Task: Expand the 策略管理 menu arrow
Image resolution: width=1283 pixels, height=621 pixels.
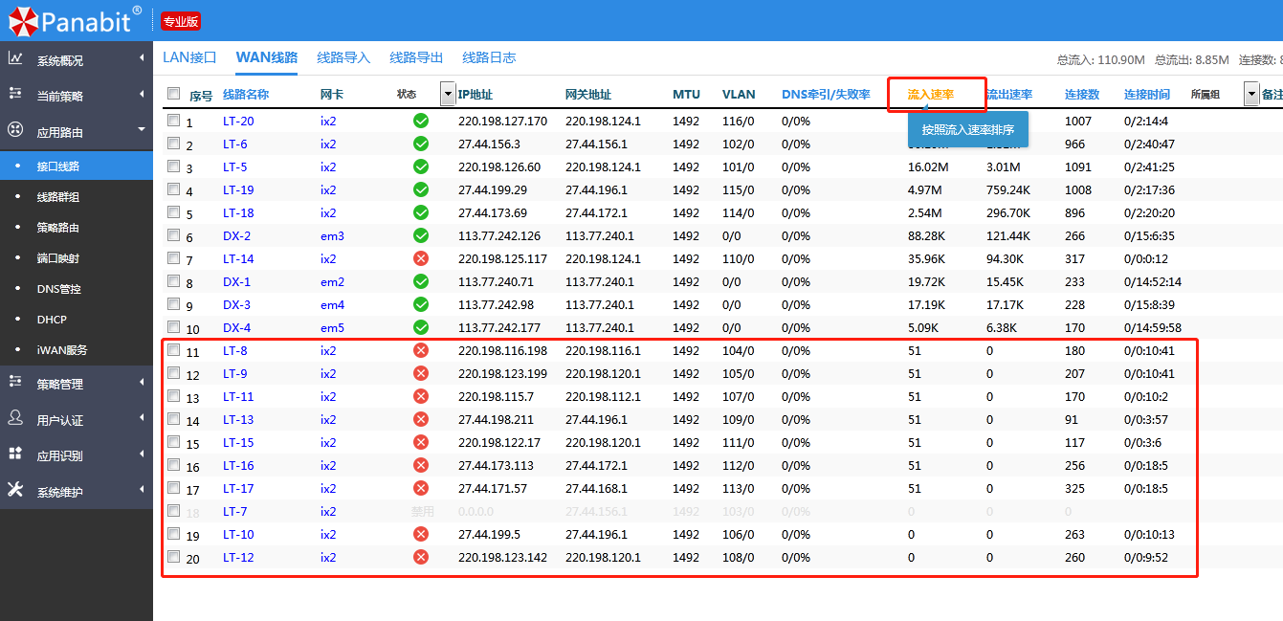Action: (x=142, y=382)
